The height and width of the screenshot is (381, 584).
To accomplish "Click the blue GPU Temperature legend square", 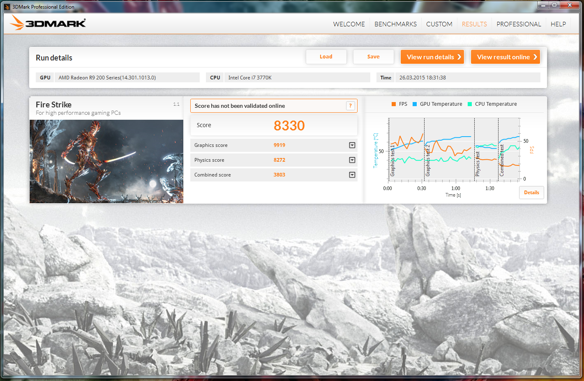I will point(415,104).
